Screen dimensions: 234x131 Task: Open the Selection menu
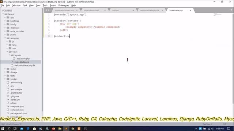[x=16, y=5]
